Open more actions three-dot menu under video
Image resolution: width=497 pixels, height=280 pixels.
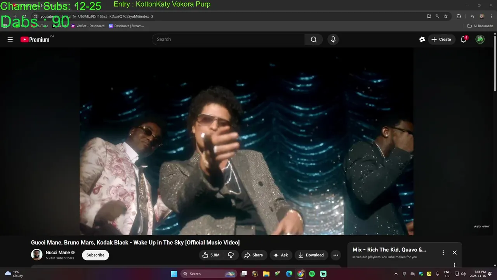pos(336,255)
